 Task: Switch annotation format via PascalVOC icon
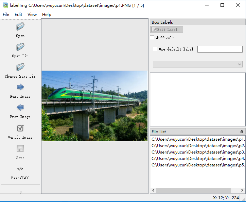pyautogui.click(x=20, y=169)
